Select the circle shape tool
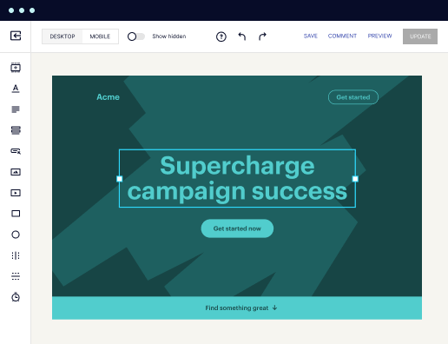The image size is (448, 344). tap(16, 235)
